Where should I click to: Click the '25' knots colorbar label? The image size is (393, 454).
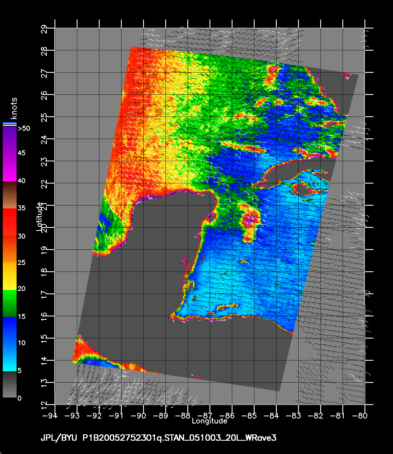[x=22, y=262]
